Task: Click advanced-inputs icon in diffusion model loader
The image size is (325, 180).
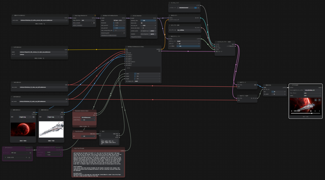Action: tap(44, 24)
